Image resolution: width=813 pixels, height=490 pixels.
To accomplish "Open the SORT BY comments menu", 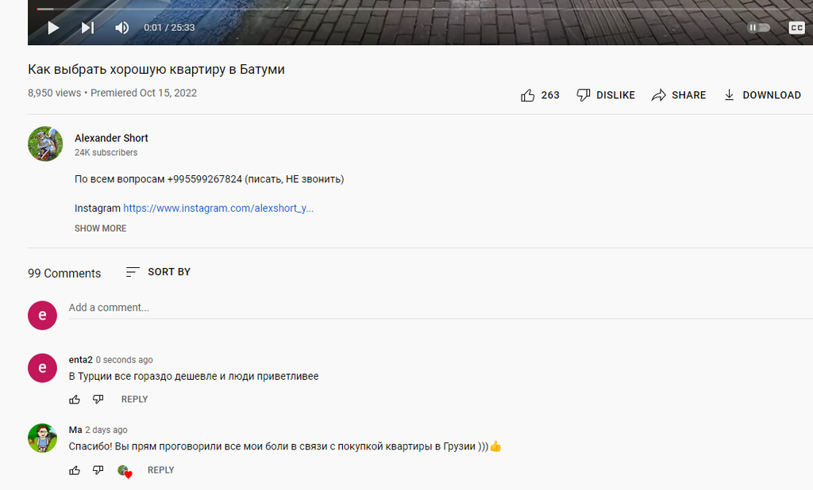I will (158, 272).
